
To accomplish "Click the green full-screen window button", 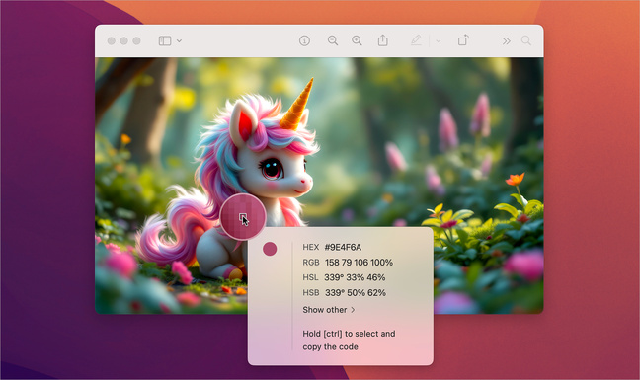I will pyautogui.click(x=136, y=40).
